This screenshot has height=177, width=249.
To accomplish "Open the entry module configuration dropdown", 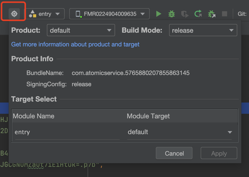I will 45,14.
